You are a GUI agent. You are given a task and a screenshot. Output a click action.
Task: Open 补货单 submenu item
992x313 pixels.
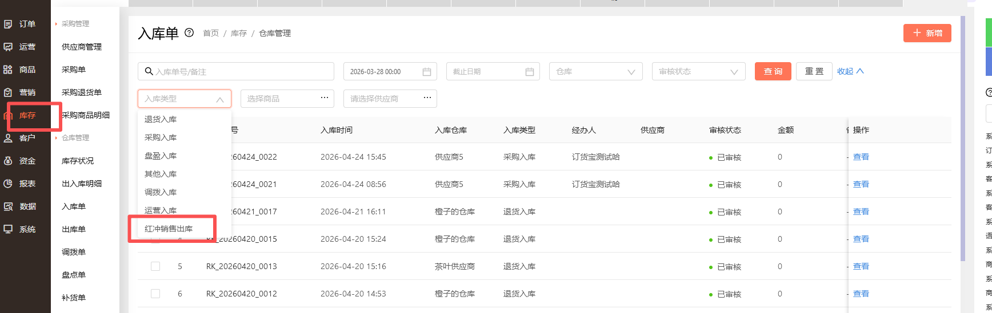(74, 298)
